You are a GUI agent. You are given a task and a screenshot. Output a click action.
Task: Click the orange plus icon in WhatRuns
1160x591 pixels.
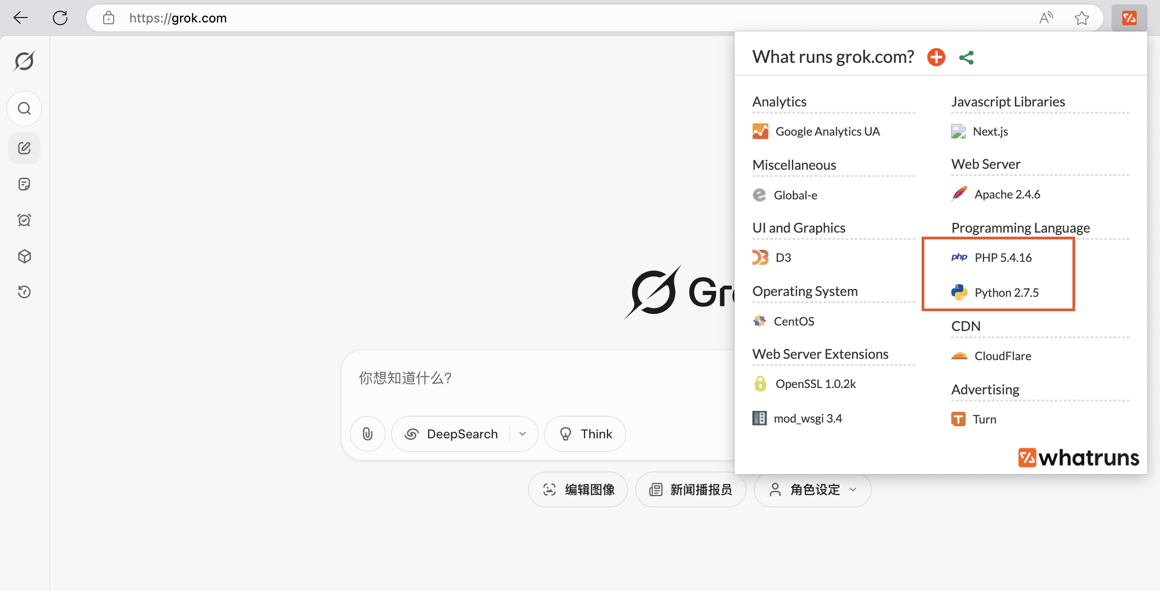point(936,57)
